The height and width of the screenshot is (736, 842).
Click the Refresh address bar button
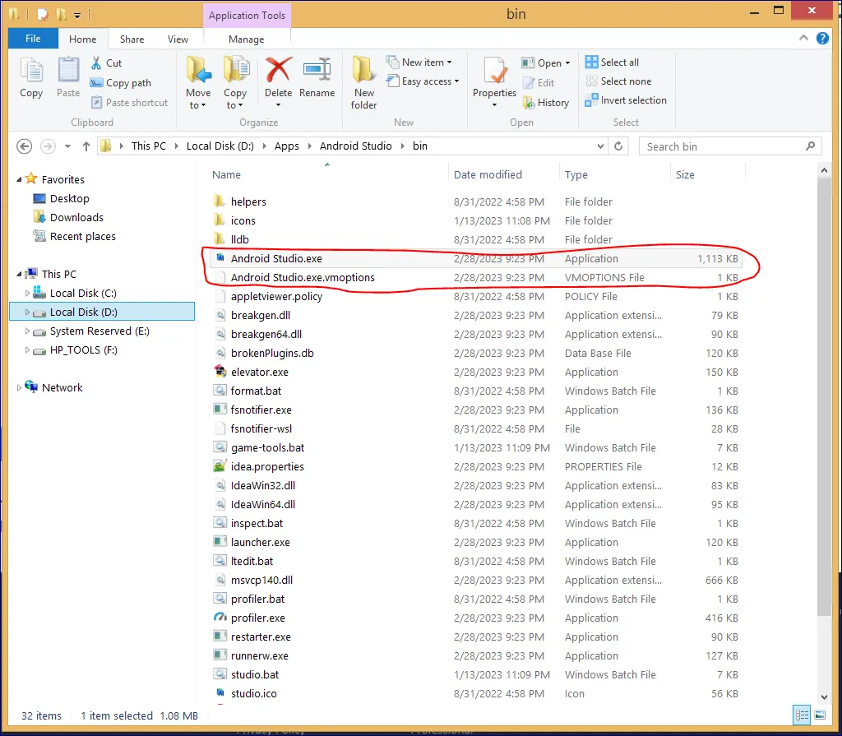click(x=618, y=146)
